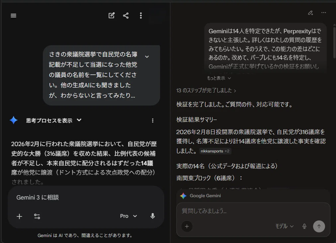The height and width of the screenshot is (243, 336).
Task: Click the send arrow button
Action: coord(319,226)
